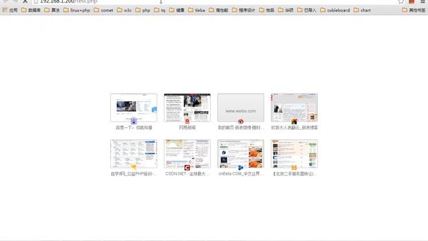Viewport: 428px width, 241px height.
Task: Click the red CSDN 'C' favicon
Action: 187,167
